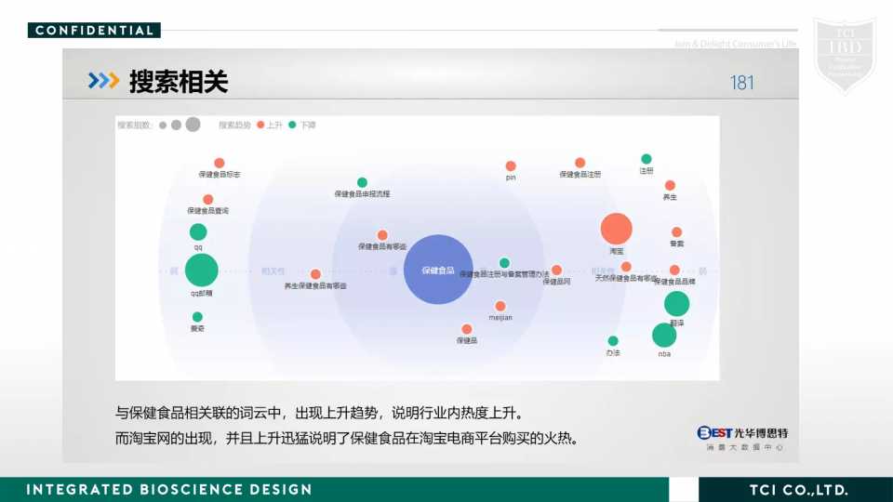Select the large orange 淘宝 bubble
The width and height of the screenshot is (893, 502).
pos(616,230)
